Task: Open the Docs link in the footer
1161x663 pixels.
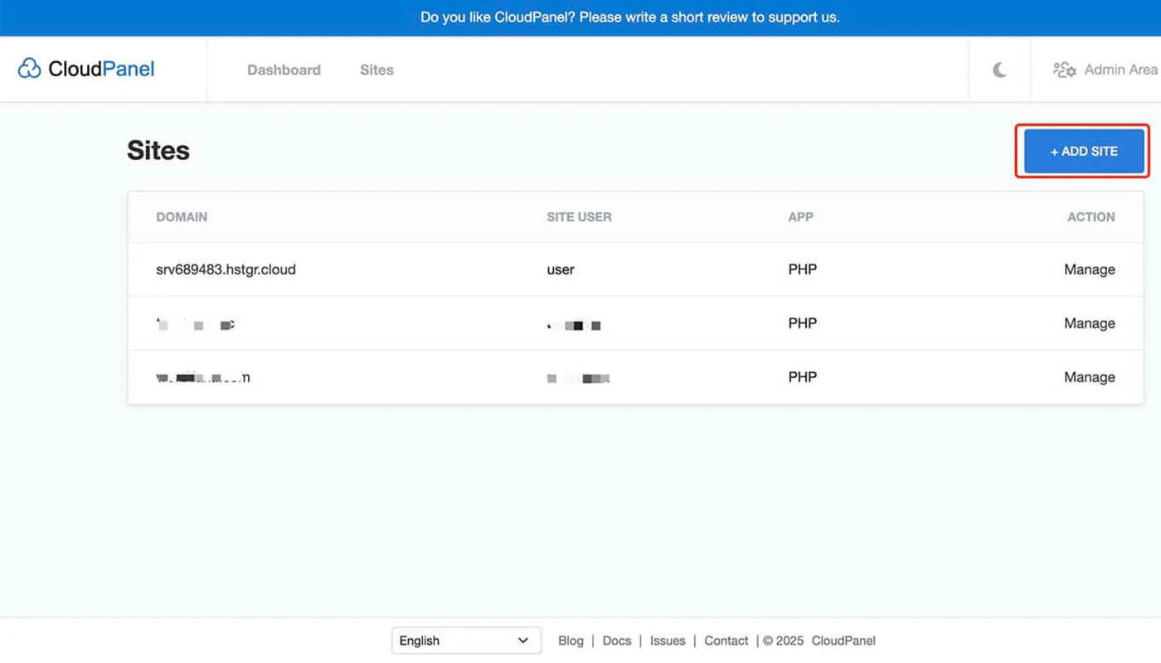Action: pyautogui.click(x=616, y=641)
